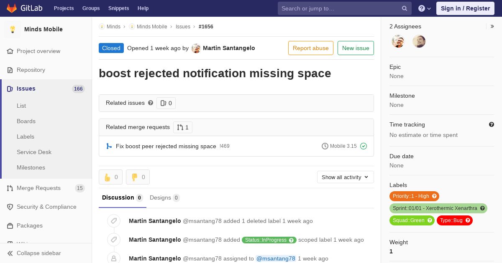Open Fix boost peer rejected missing space
This screenshot has height=263, width=502.
(x=166, y=146)
